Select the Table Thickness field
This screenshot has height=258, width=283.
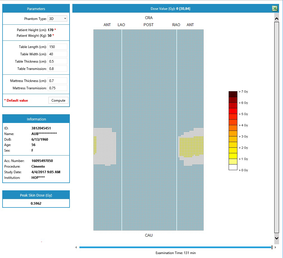pos(57,61)
